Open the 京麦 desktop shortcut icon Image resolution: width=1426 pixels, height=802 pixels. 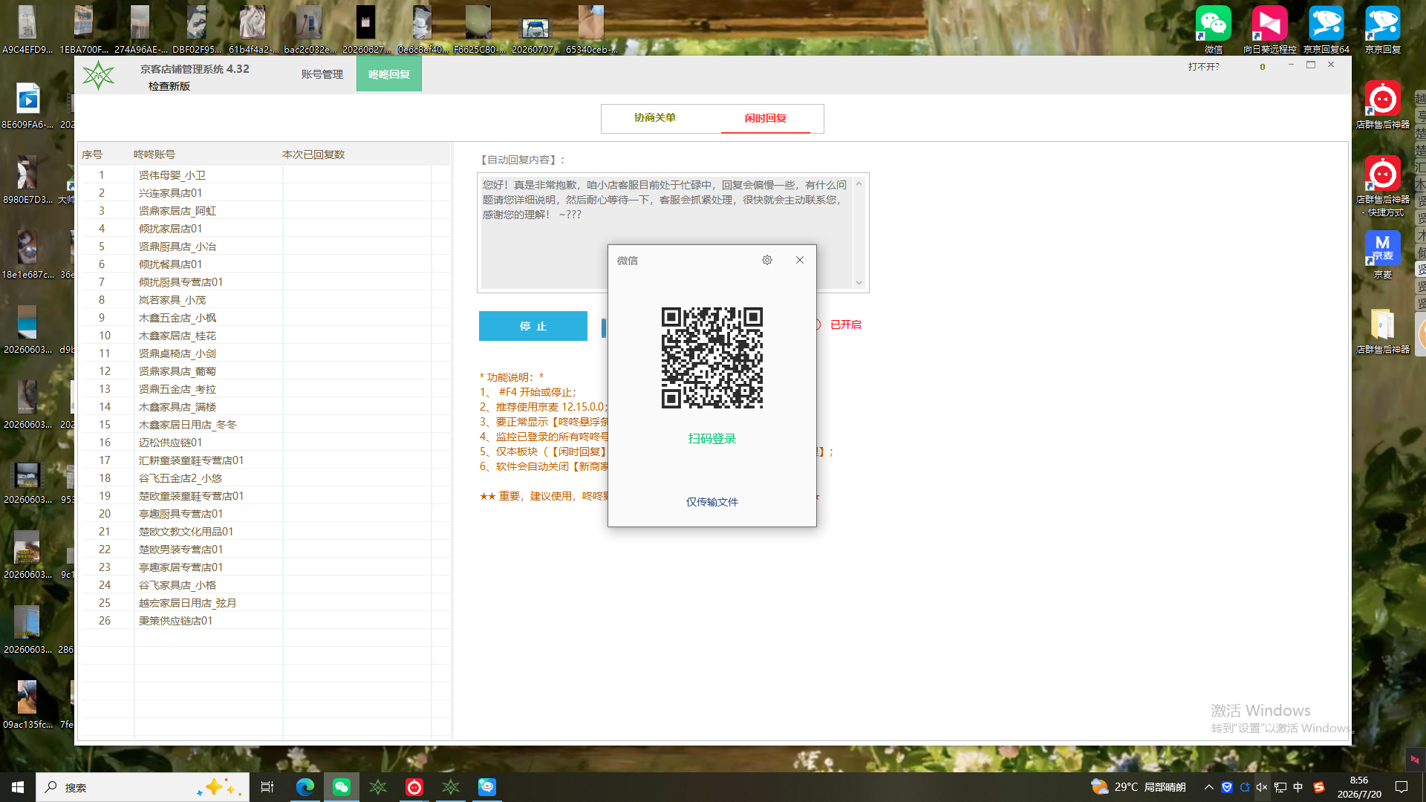pos(1382,254)
